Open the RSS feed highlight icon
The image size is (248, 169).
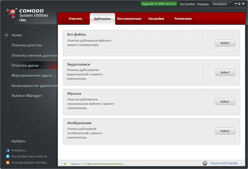coord(8,163)
